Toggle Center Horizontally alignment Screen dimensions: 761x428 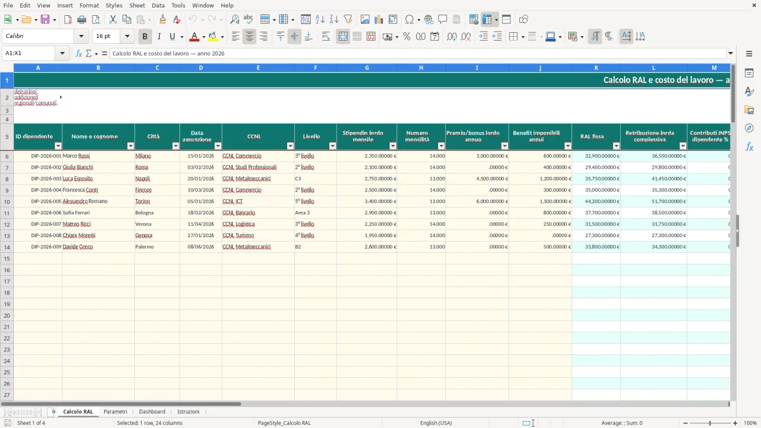click(x=249, y=37)
